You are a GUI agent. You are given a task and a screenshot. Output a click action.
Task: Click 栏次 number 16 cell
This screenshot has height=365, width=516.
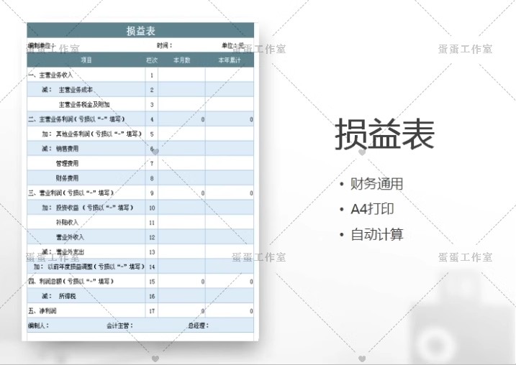point(152,296)
